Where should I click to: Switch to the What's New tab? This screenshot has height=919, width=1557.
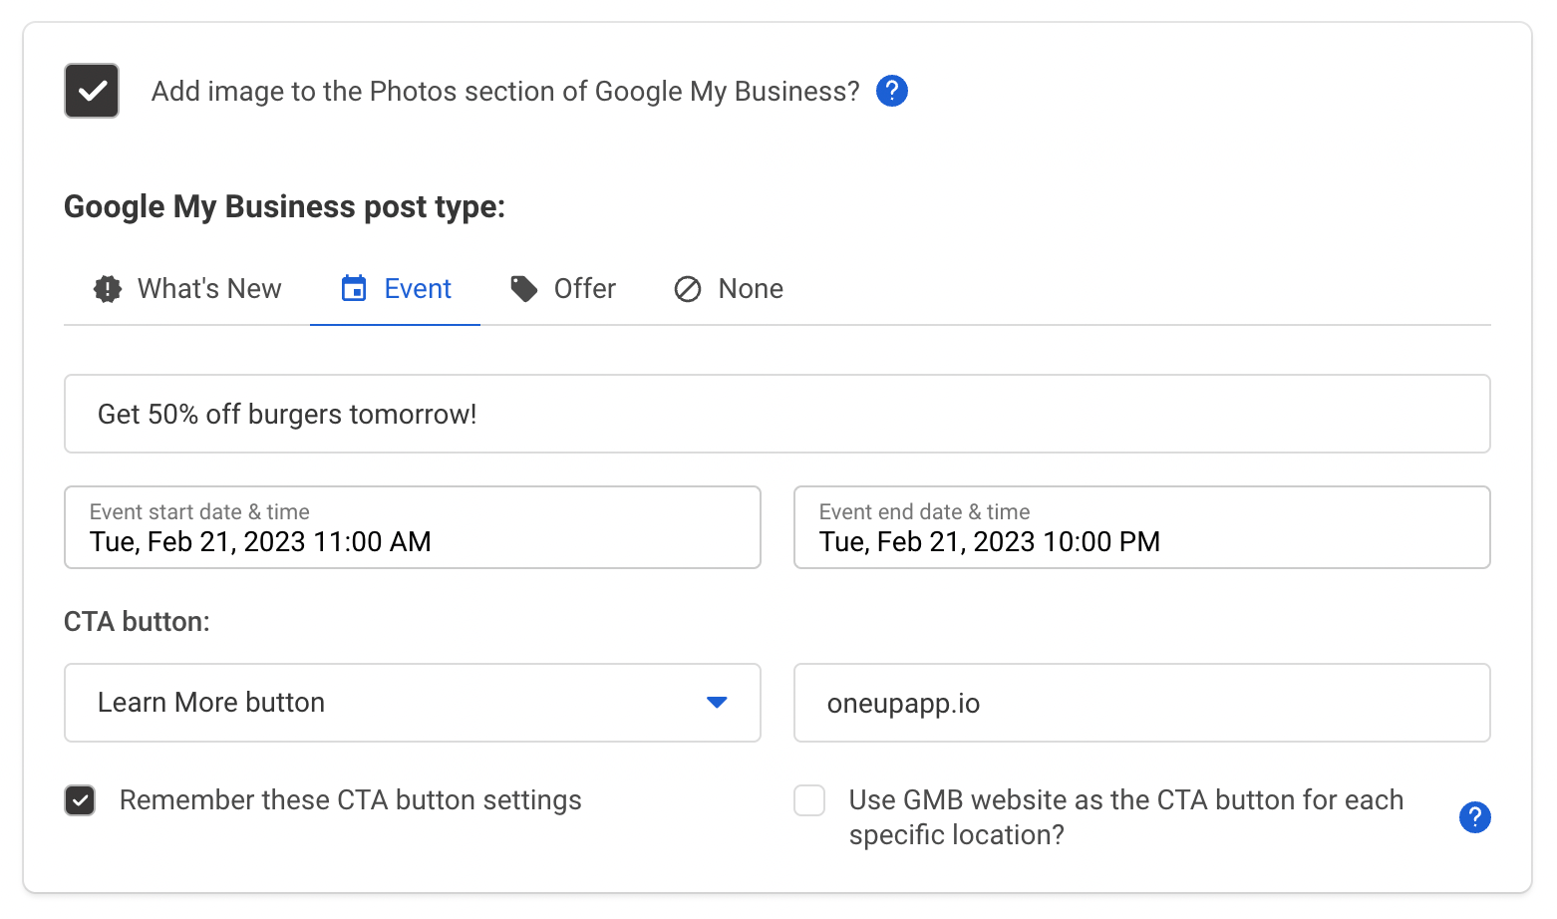[188, 289]
